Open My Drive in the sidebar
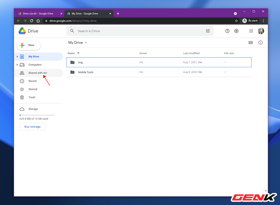This screenshot has height=205, width=280. 38,56
